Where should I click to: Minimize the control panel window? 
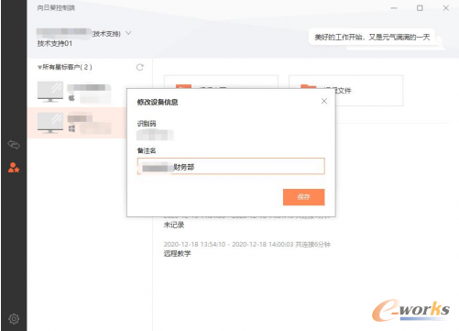tap(394, 8)
